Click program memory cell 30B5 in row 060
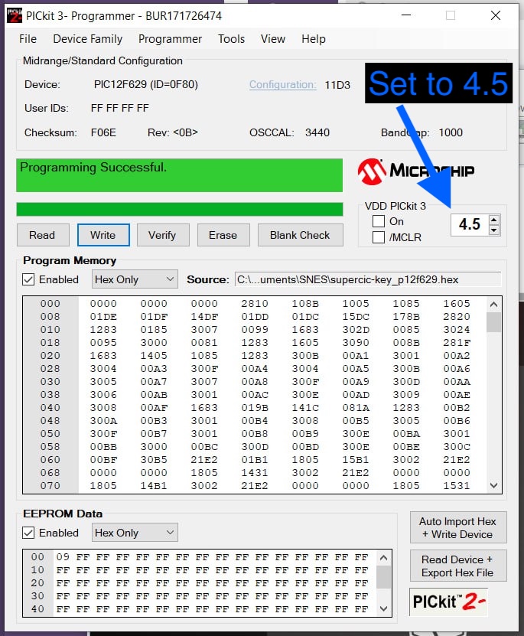This screenshot has height=636, width=524. (x=154, y=459)
